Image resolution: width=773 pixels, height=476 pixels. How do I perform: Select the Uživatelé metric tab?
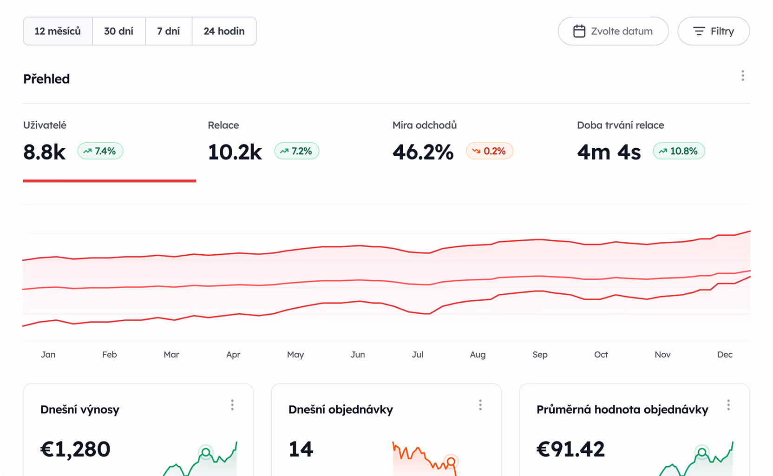pyautogui.click(x=45, y=125)
